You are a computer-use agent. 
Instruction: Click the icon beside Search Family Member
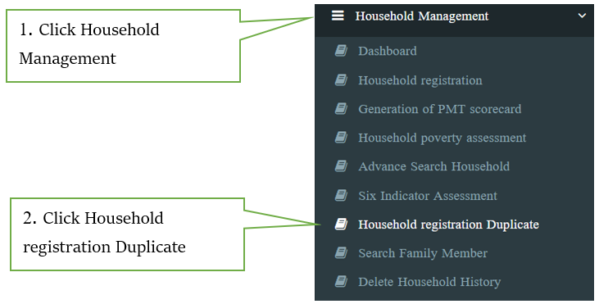[x=341, y=252]
